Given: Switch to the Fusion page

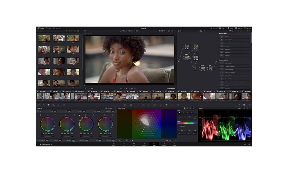Looking at the screenshot, I should [x=144, y=144].
